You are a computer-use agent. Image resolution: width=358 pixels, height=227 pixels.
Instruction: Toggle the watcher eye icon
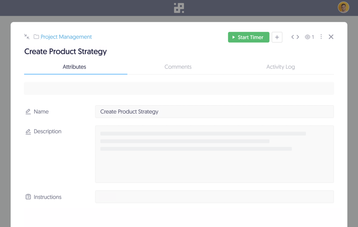coord(307,36)
